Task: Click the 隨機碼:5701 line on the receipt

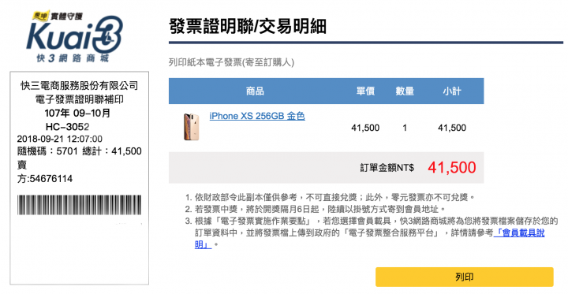Action: [x=47, y=151]
